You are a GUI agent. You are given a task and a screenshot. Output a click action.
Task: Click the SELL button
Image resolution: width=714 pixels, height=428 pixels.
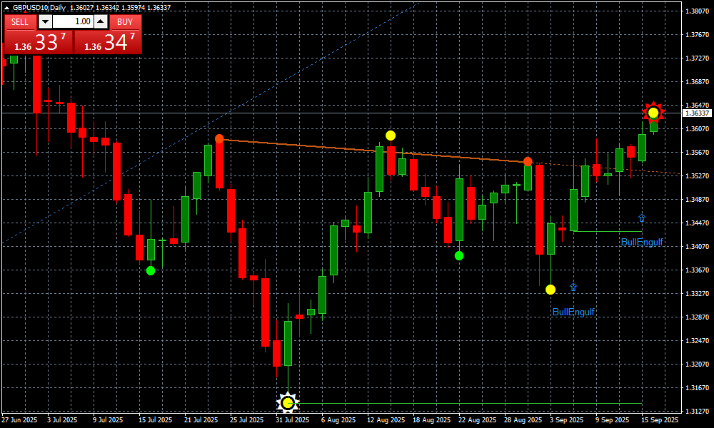(20, 21)
